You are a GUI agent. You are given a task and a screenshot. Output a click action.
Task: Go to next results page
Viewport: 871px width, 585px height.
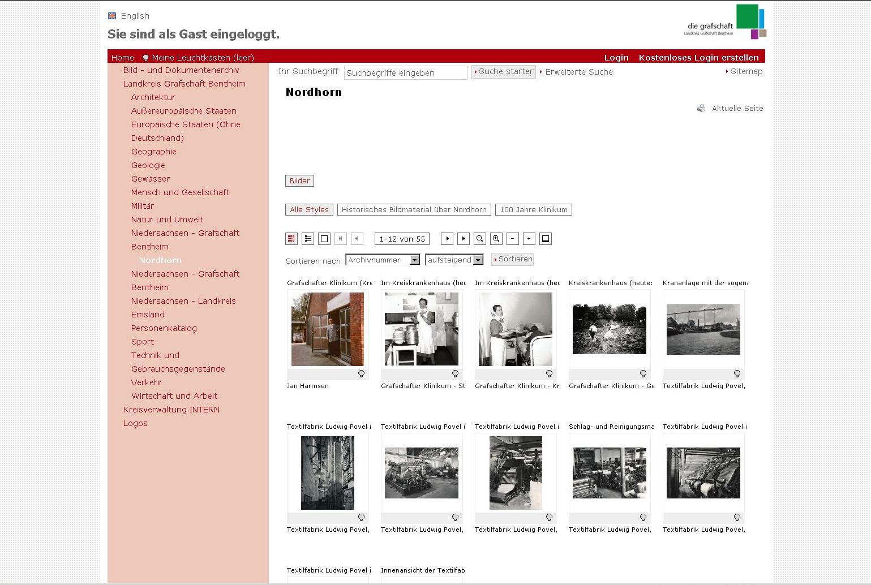[447, 239]
